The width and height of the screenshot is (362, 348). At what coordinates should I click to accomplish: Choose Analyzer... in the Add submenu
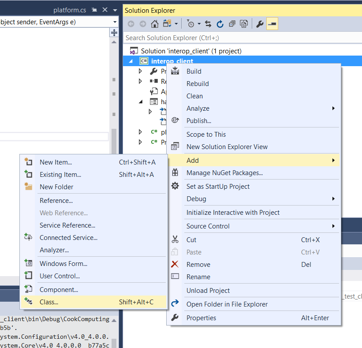point(93,250)
